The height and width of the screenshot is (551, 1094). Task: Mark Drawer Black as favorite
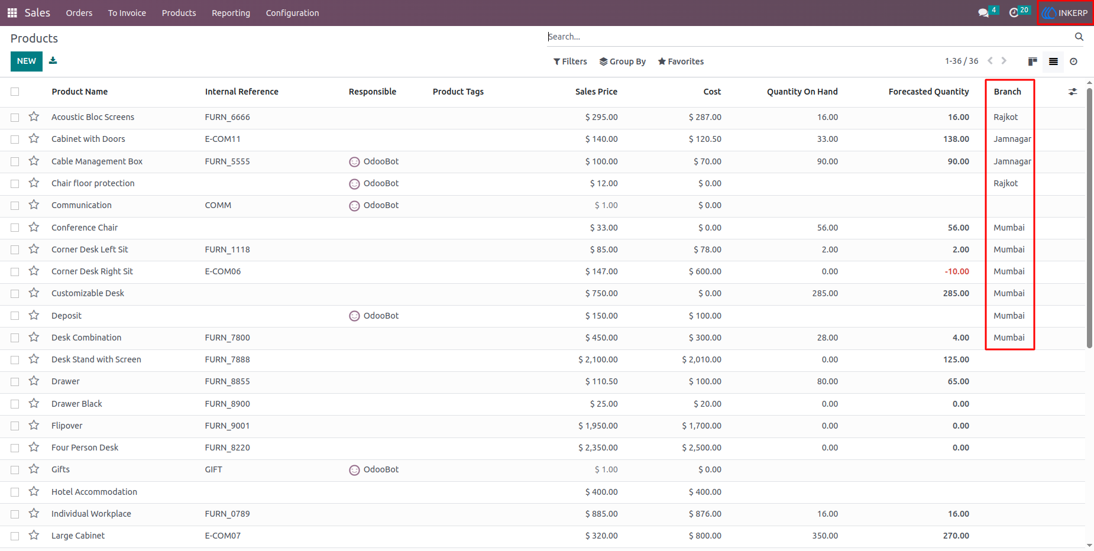pyautogui.click(x=34, y=403)
